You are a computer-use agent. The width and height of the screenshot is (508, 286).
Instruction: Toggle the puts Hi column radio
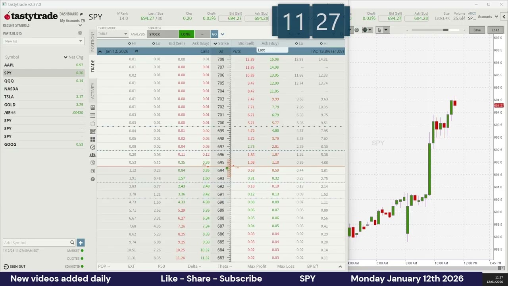click(x=321, y=43)
